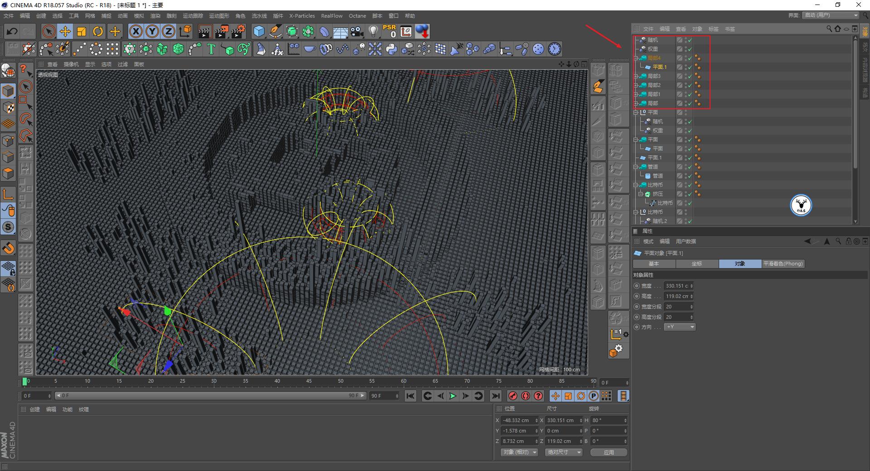Click the Python effector icon

click(x=391, y=49)
